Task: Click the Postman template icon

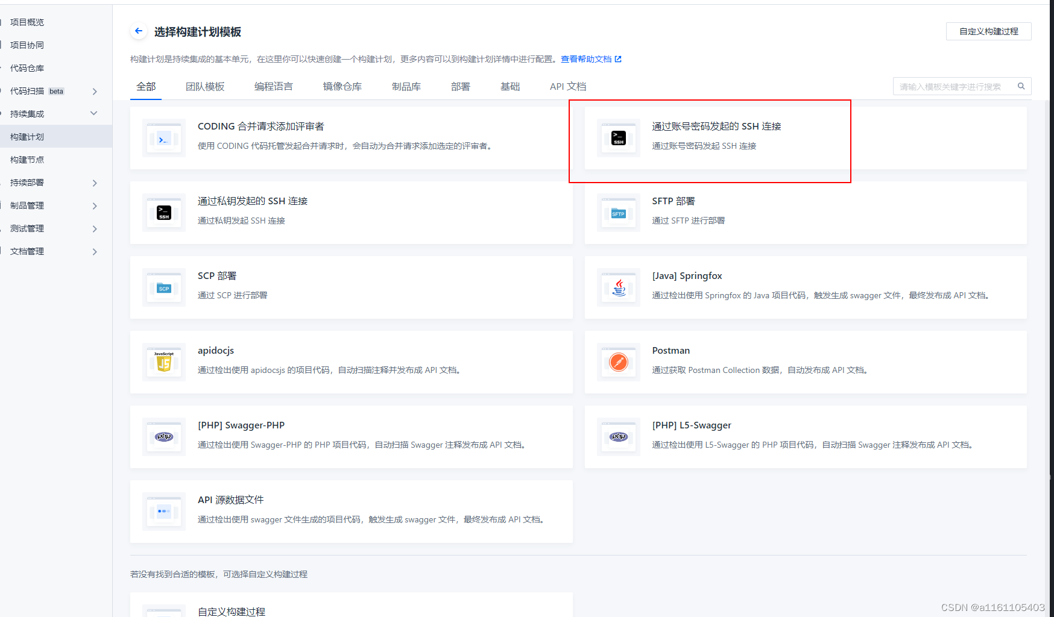Action: click(x=619, y=362)
